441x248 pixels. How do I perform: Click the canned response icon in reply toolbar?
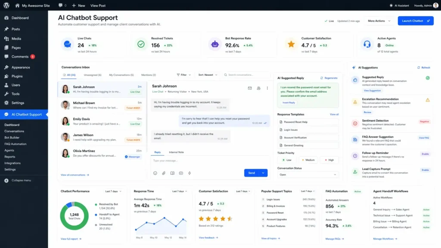181,173
